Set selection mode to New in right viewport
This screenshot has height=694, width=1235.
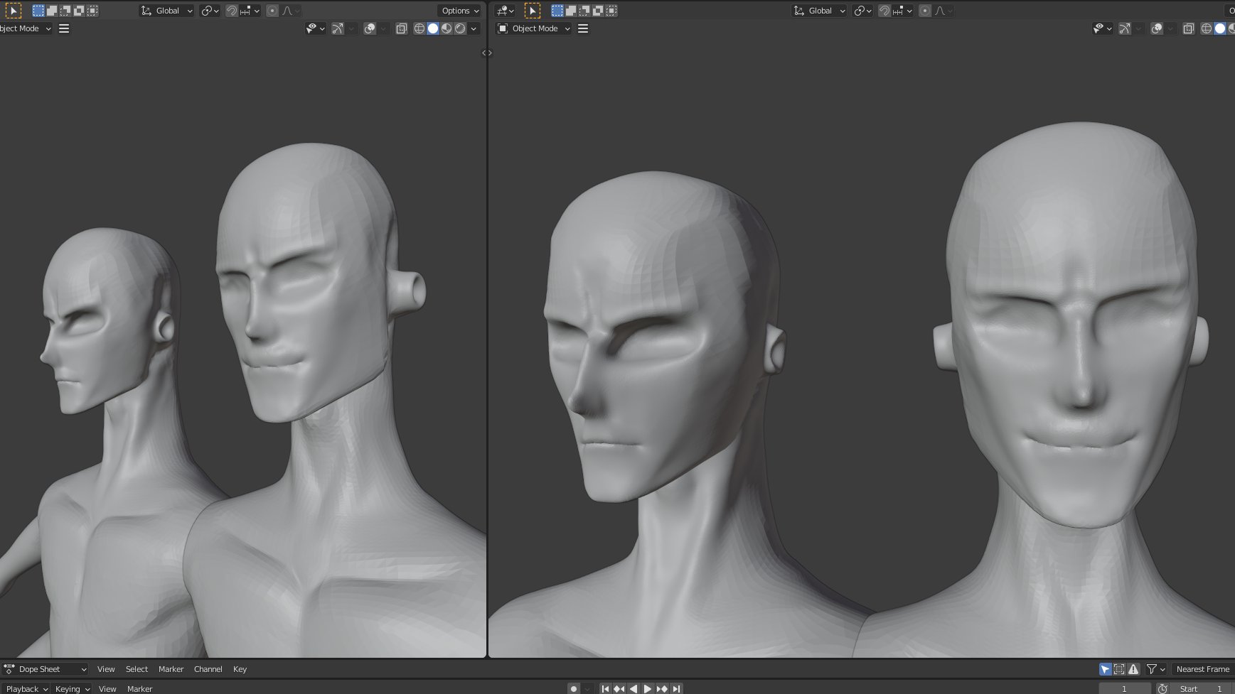557,11
